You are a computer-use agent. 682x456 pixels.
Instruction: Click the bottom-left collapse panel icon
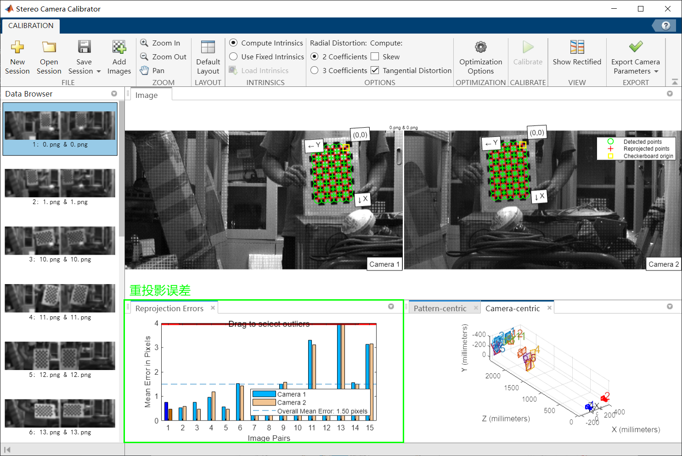(x=7, y=450)
